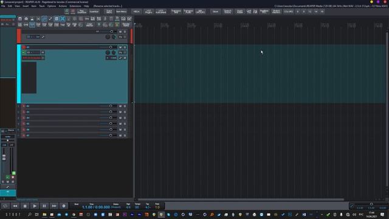
Task: Click the VSTi Instrument toolbar button
Action: [160, 12]
